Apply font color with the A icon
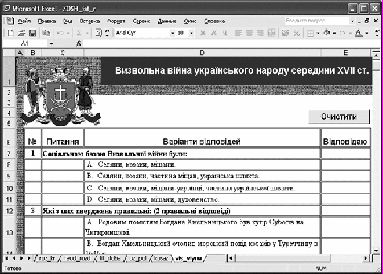Screen dimensions: 383x274 [x=359, y=33]
